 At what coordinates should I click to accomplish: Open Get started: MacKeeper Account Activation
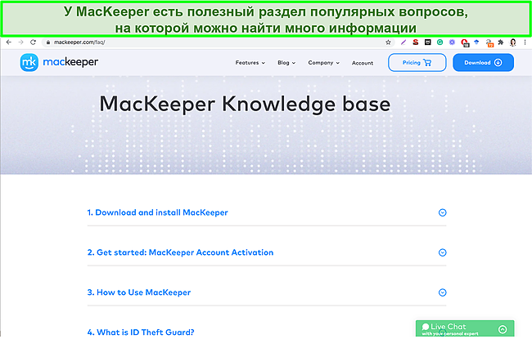pyautogui.click(x=180, y=252)
